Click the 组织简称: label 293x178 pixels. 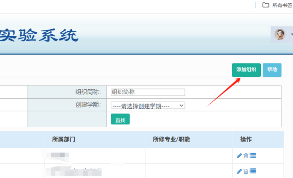pos(88,92)
